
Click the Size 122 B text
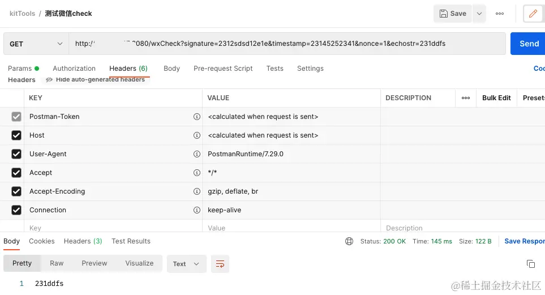(x=475, y=241)
